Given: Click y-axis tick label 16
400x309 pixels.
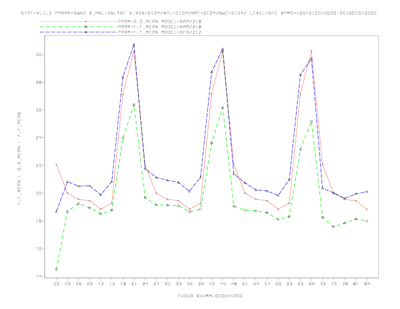Looking at the screenshot, I should pyautogui.click(x=39, y=248).
